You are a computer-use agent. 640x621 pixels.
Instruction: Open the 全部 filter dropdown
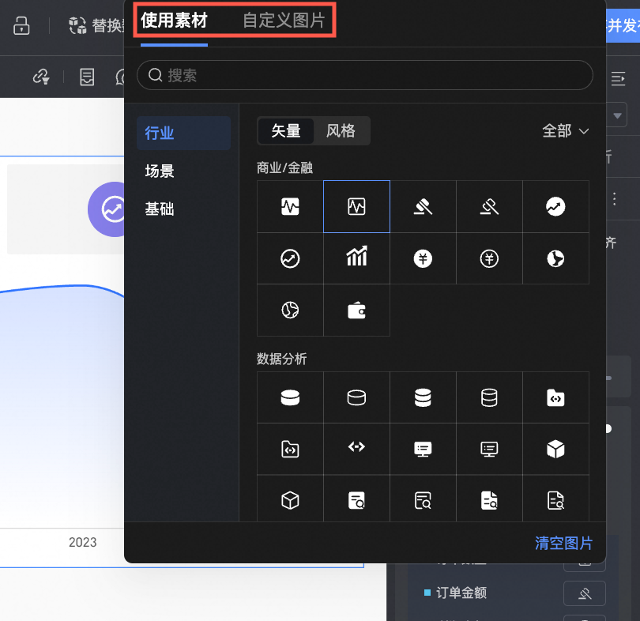click(566, 131)
